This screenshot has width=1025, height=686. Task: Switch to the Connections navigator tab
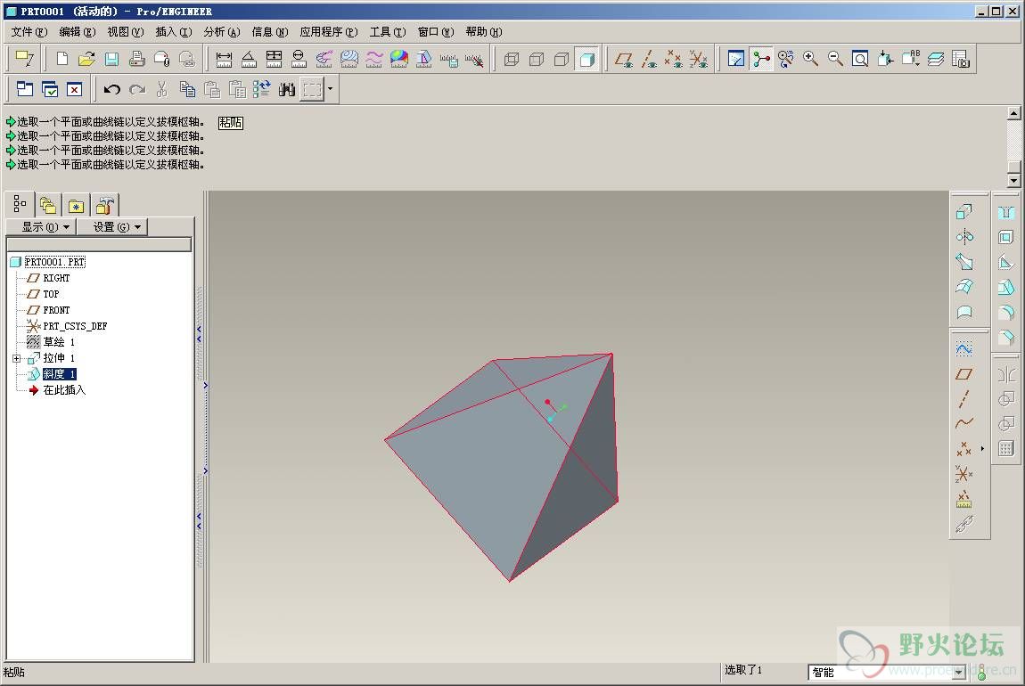104,206
